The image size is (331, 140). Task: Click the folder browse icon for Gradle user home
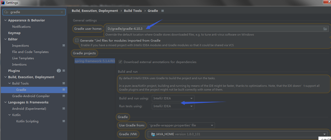tap(325, 29)
